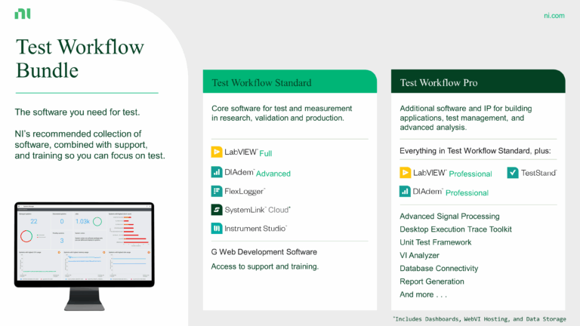
Task: Select the DIAdem Professional icon
Action: coord(405,192)
